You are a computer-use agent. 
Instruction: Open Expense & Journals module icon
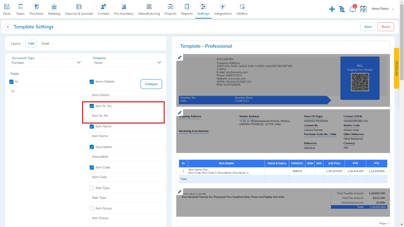click(x=79, y=7)
